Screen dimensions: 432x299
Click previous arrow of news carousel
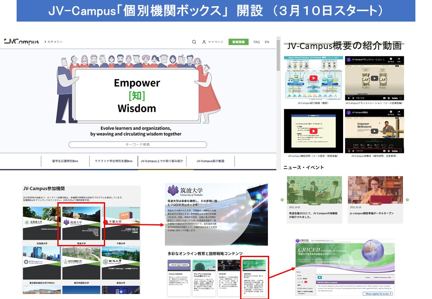[282, 200]
